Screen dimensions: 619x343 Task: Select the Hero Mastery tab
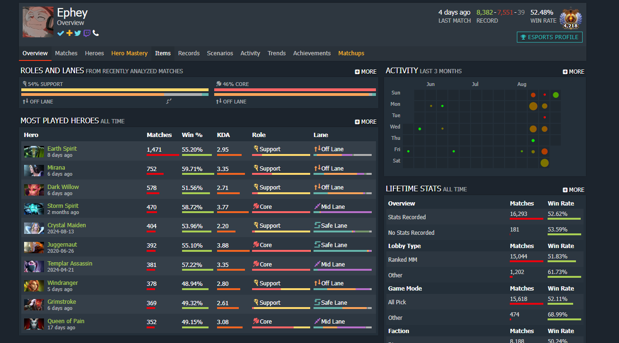pyautogui.click(x=130, y=53)
